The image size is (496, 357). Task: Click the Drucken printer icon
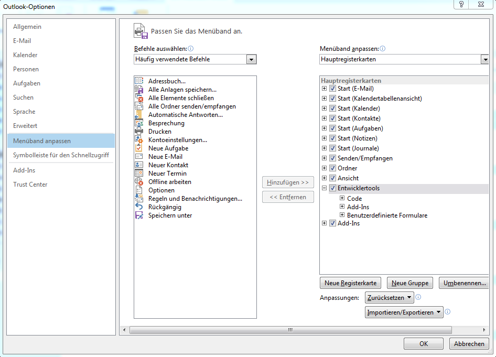point(139,132)
